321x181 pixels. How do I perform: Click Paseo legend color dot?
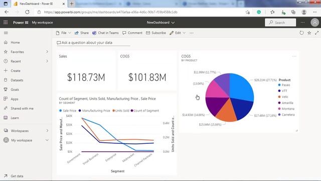point(279,85)
